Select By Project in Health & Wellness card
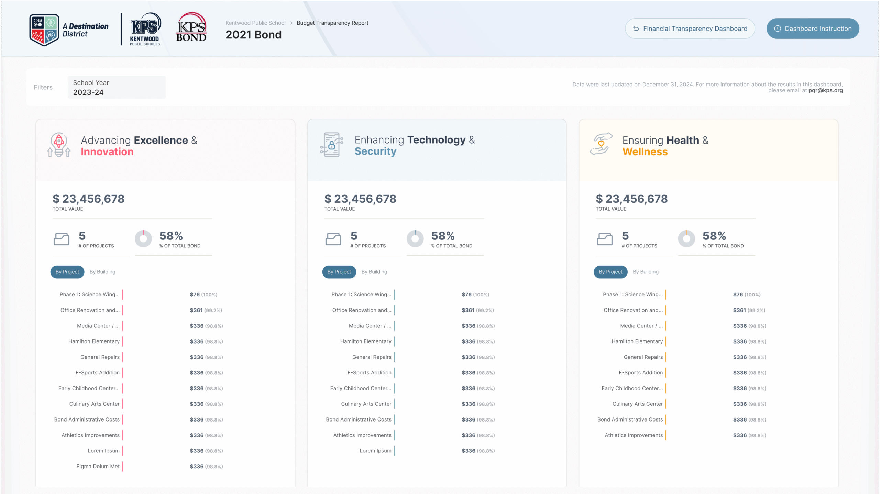This screenshot has height=494, width=880. 610,272
